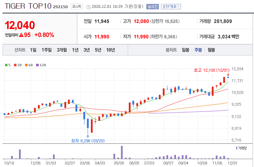Click the 거래량 volume legend

[x=241, y=148]
